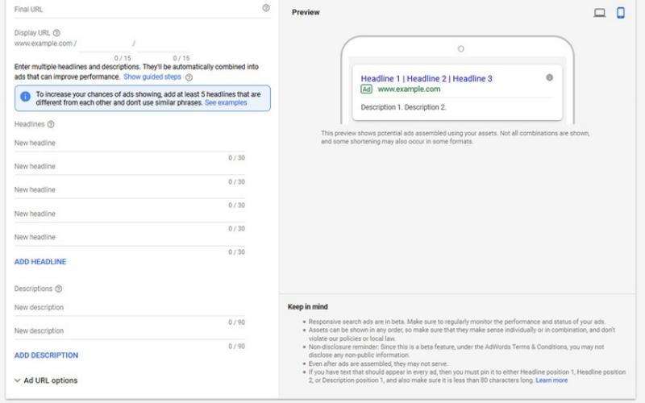Click the Preview heading

(x=306, y=12)
